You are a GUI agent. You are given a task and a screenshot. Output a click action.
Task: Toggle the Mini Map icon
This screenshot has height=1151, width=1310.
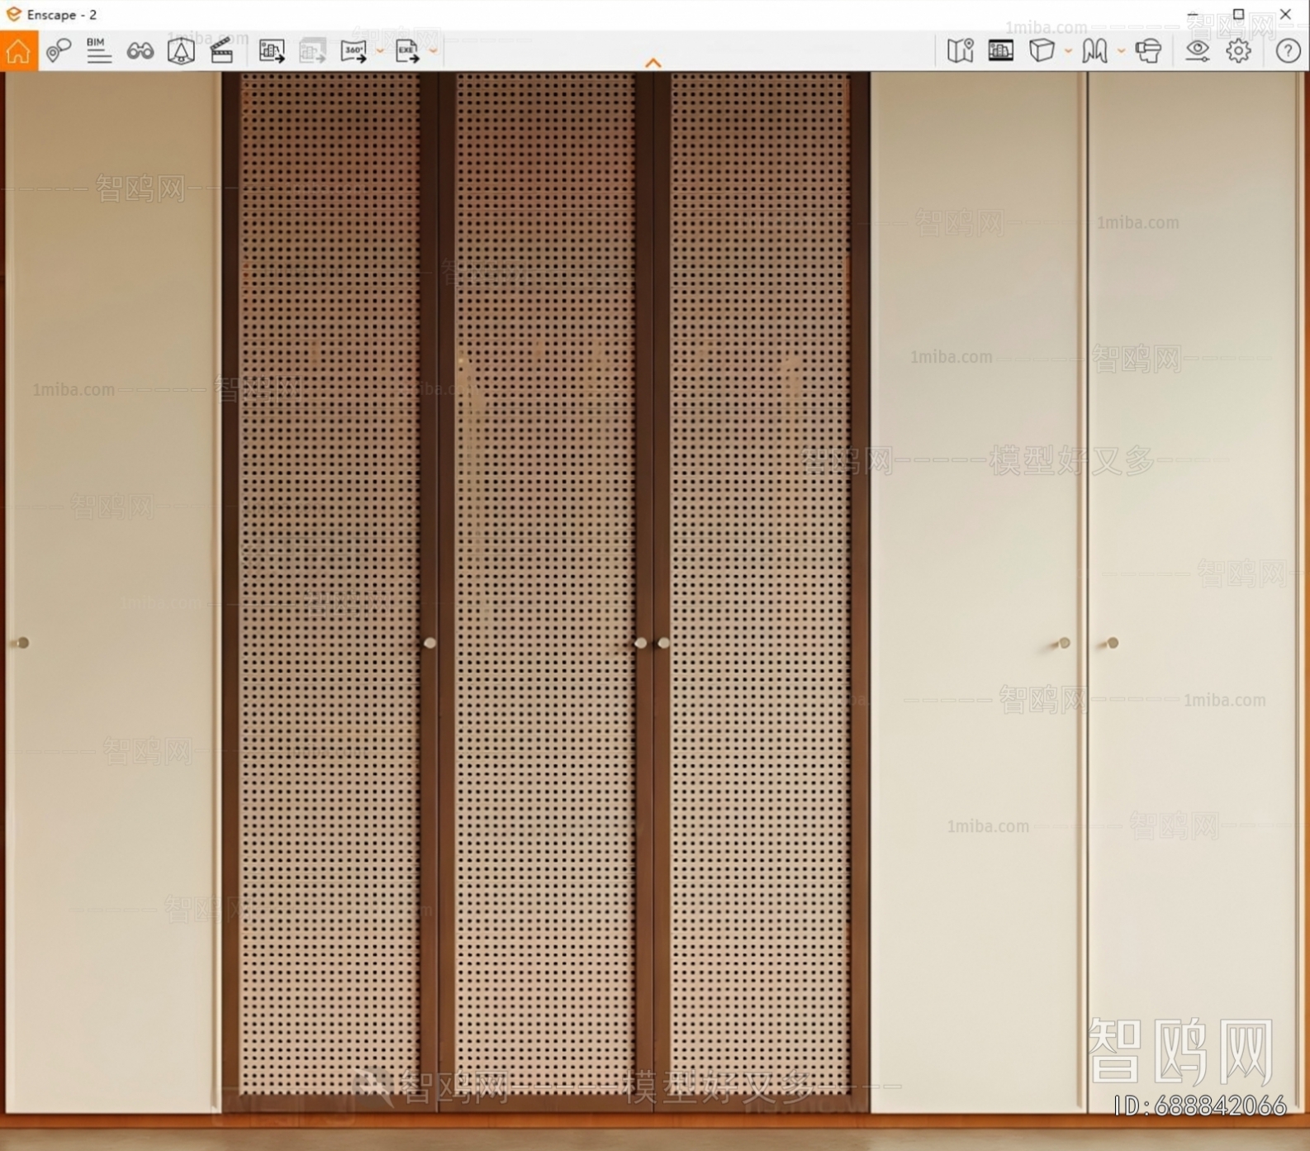[960, 51]
